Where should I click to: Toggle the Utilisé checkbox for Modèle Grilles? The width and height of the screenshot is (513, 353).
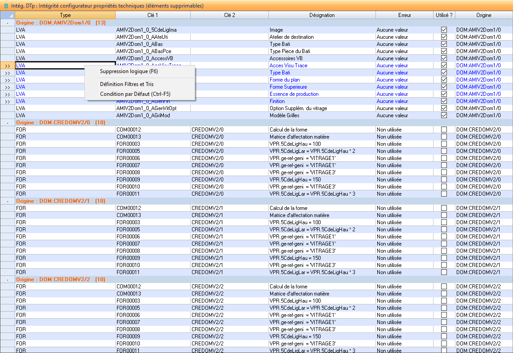point(444,115)
